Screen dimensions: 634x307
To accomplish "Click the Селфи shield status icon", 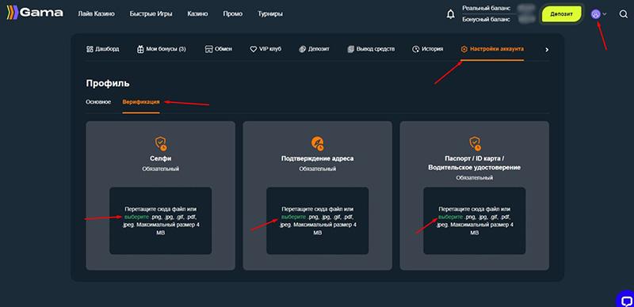I will pos(161,143).
